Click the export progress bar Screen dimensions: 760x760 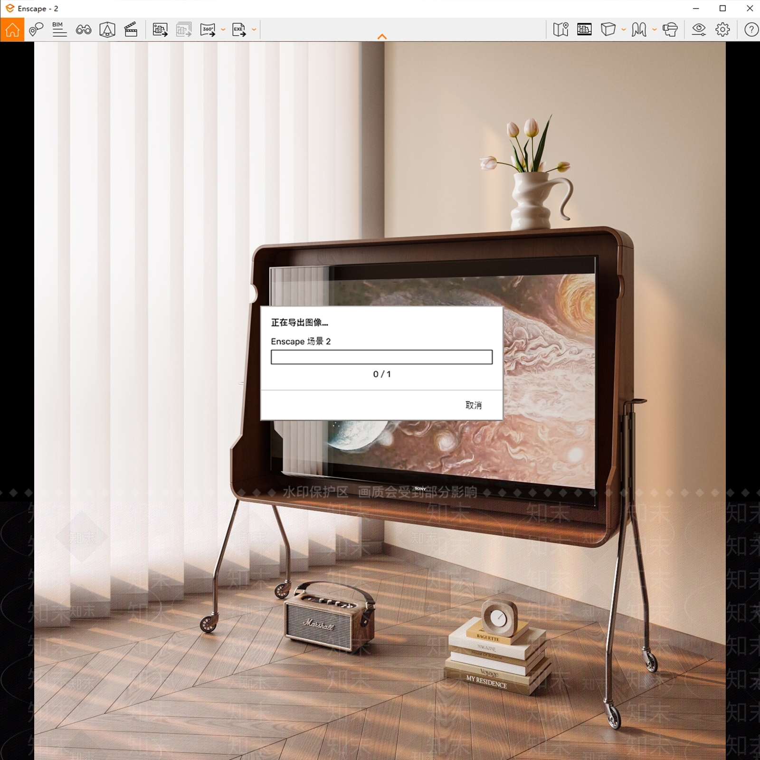click(x=381, y=357)
